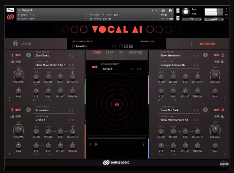This screenshot has height=173, width=234.
Task: Toggle core 4 power switch
Action: click(217, 110)
